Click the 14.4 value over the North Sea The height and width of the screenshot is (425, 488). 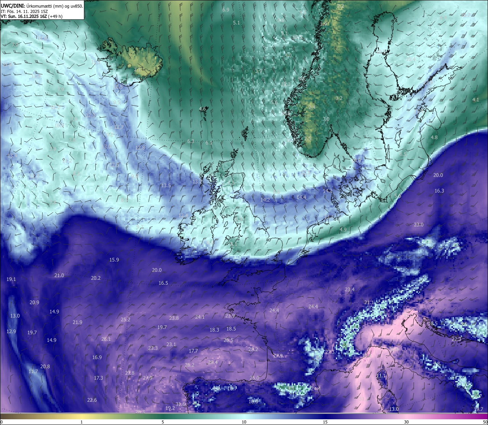click(x=301, y=197)
